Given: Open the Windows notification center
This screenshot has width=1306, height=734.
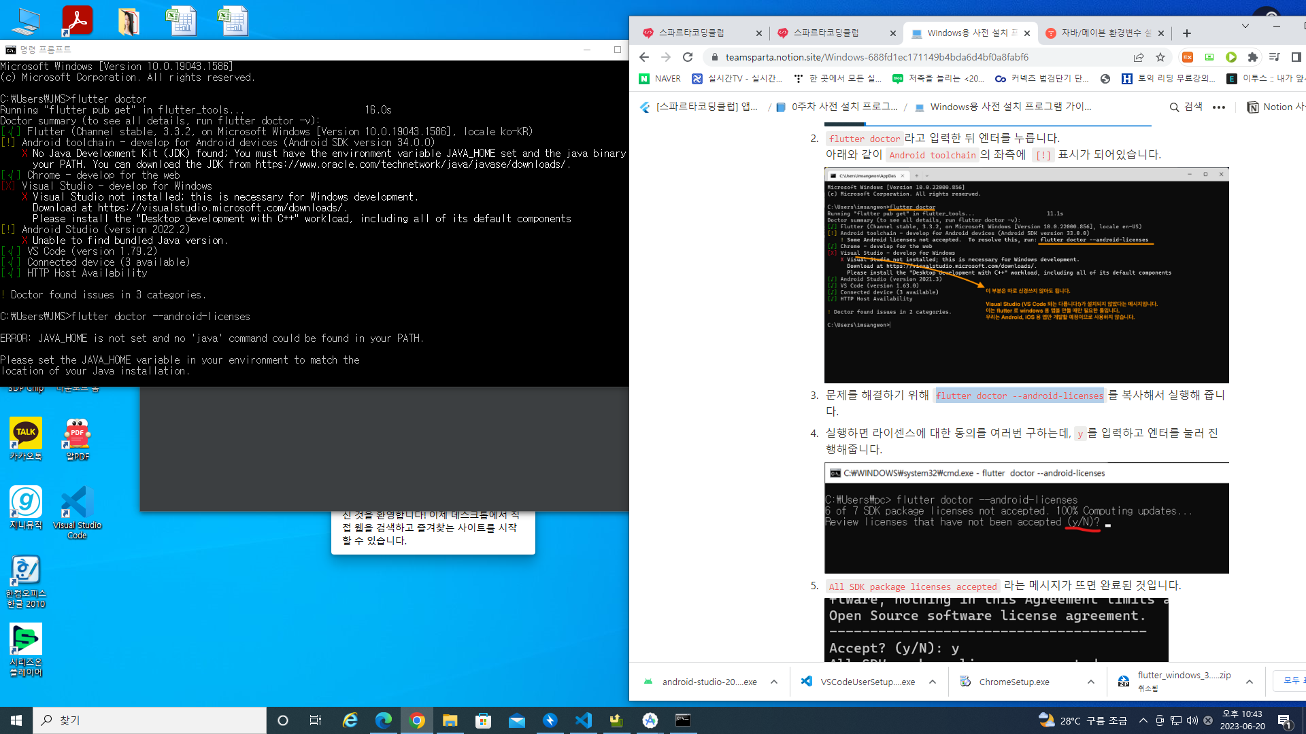Looking at the screenshot, I should pos(1285,720).
